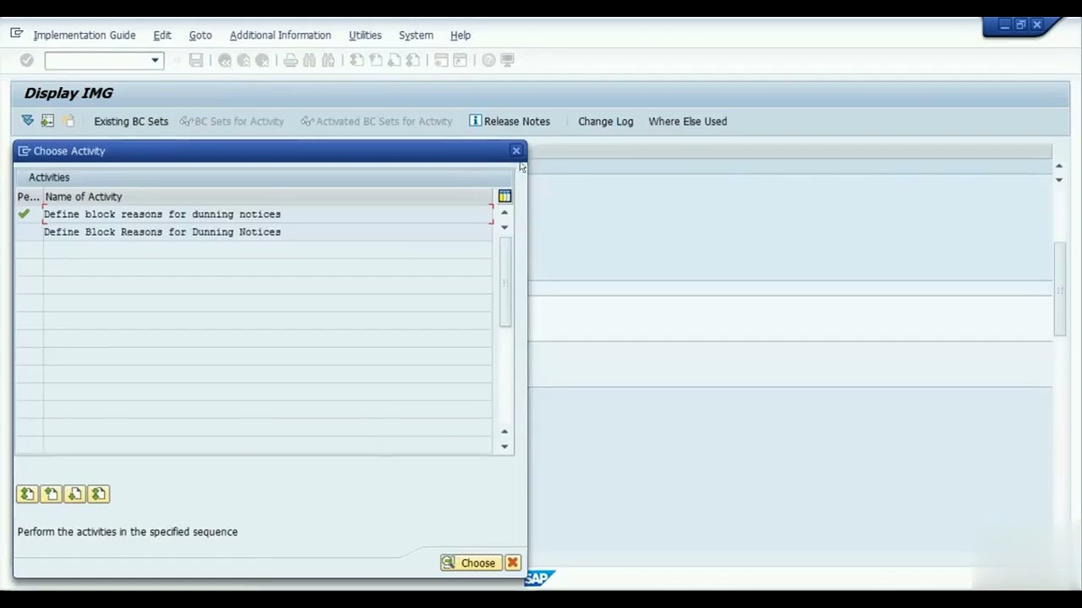Click the Print icon

pos(291,60)
